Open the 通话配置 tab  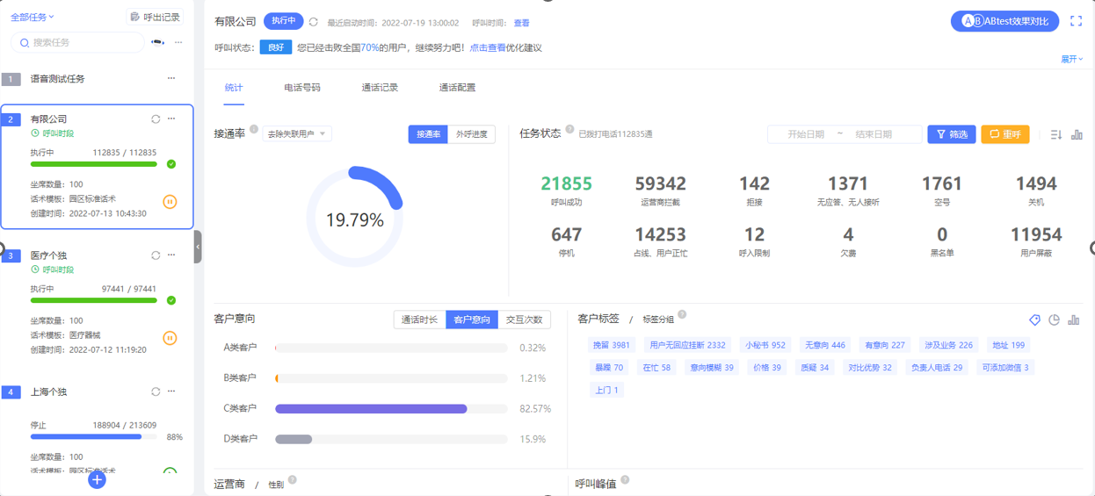tap(457, 88)
